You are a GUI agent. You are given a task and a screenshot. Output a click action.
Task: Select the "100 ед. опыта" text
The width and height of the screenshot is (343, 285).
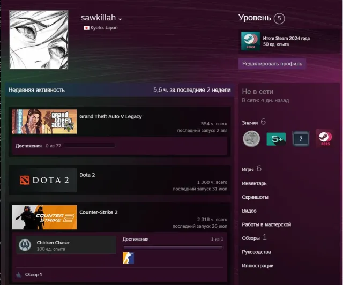coord(51,249)
